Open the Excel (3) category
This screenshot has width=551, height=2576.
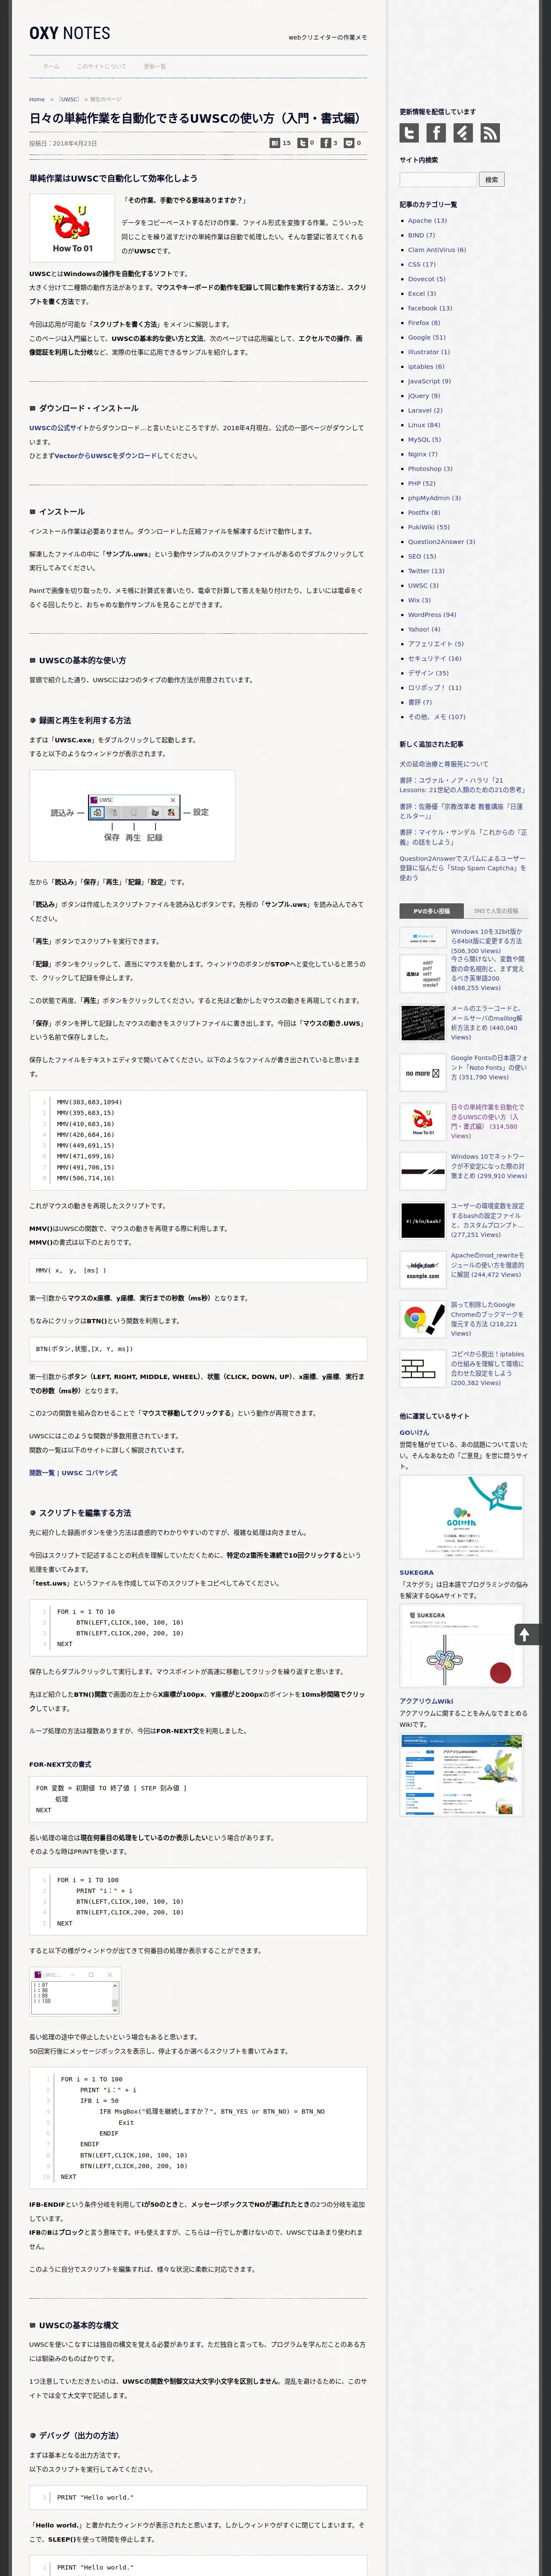(x=422, y=294)
